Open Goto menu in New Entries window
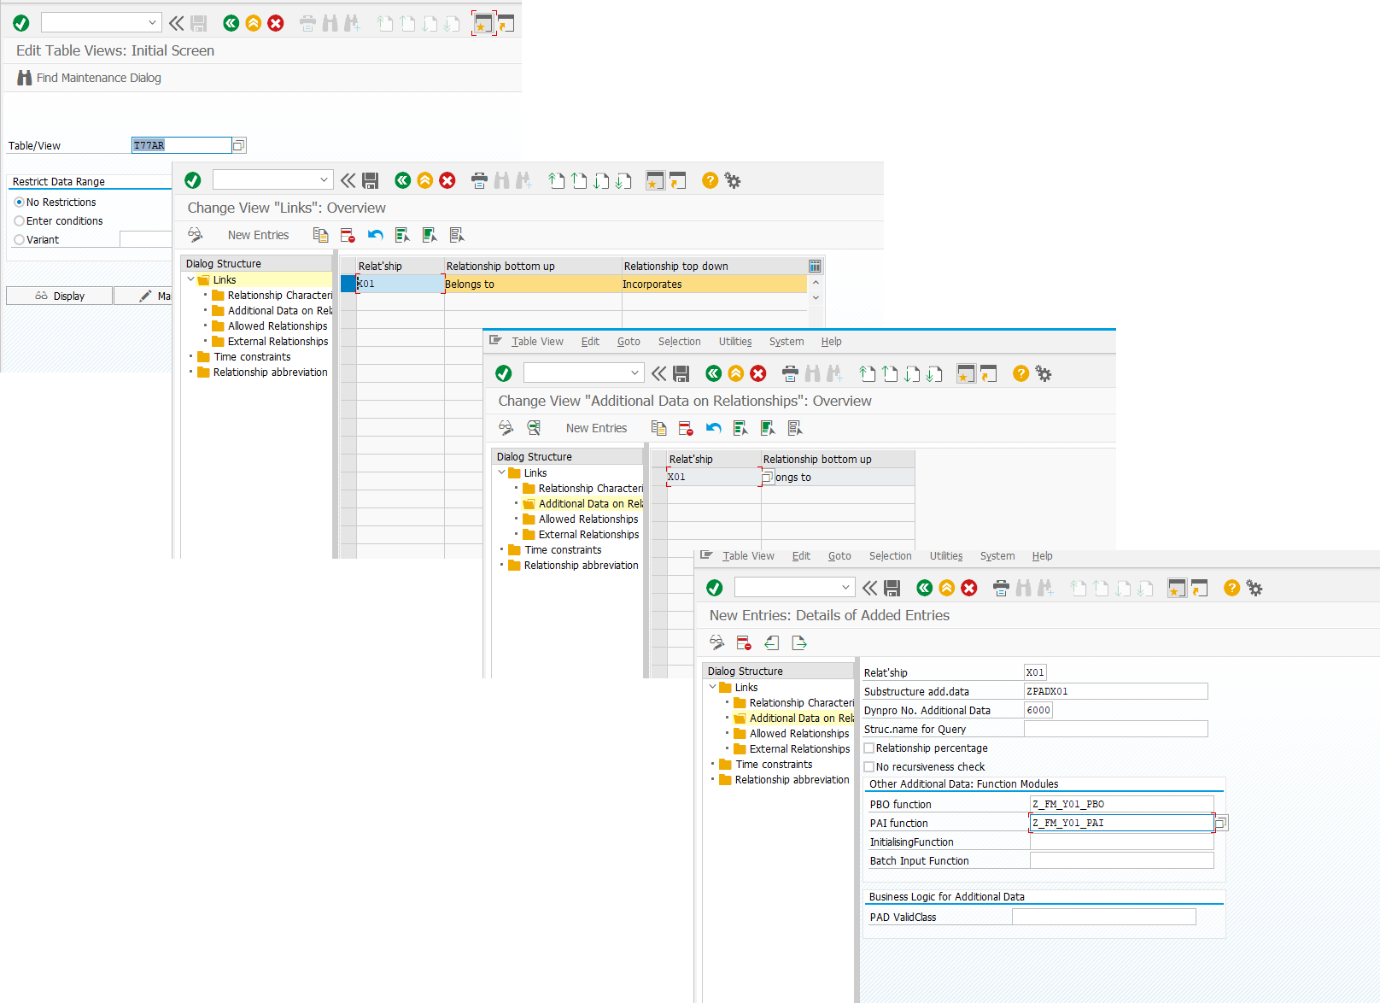 (x=839, y=556)
